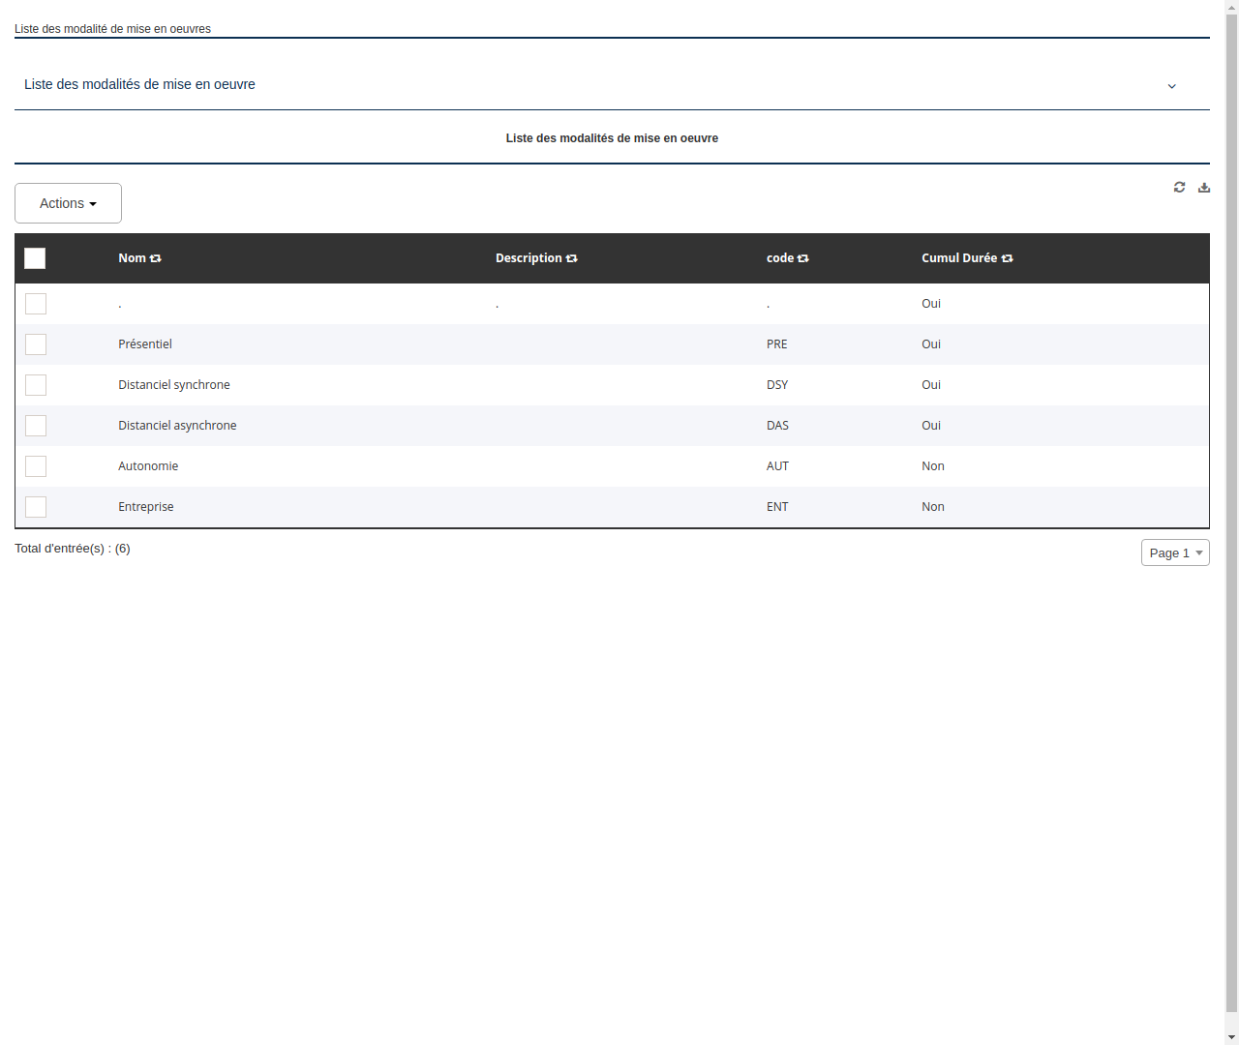Open the Distanciel asynchrone record
1239x1045 pixels.
[177, 426]
